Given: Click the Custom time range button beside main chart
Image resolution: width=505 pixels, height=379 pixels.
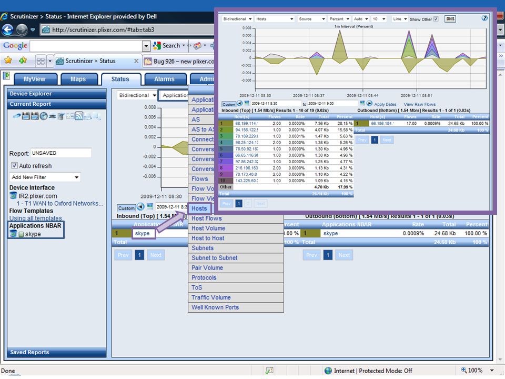Looking at the screenshot, I should coord(126,208).
